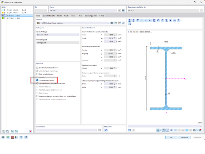Select the L-angle section shape icon
Viewport: 205px width, 154px height.
coord(142,20)
